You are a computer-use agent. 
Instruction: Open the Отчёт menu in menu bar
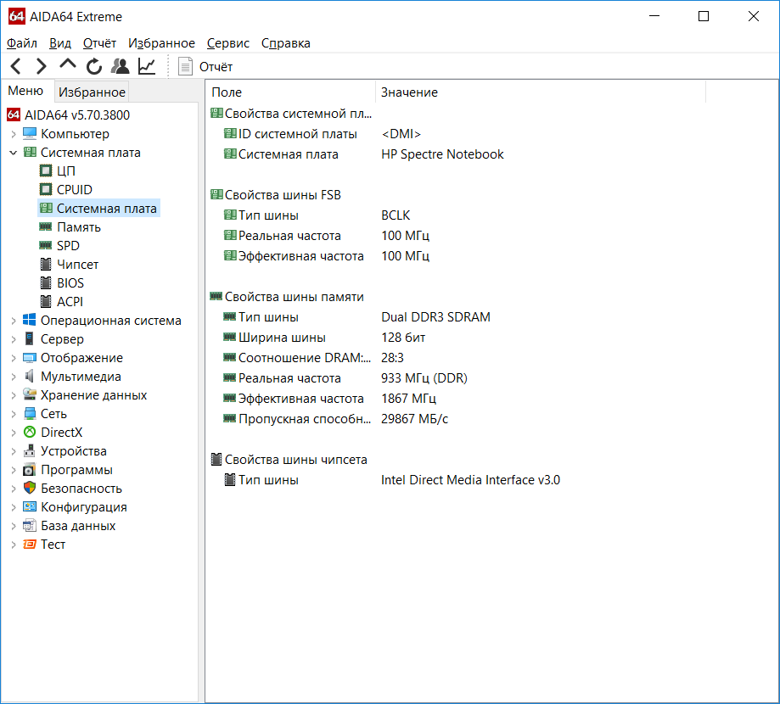tap(99, 43)
